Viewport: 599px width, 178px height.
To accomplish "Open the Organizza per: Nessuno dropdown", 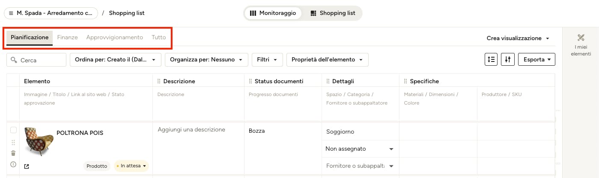I will (x=206, y=60).
